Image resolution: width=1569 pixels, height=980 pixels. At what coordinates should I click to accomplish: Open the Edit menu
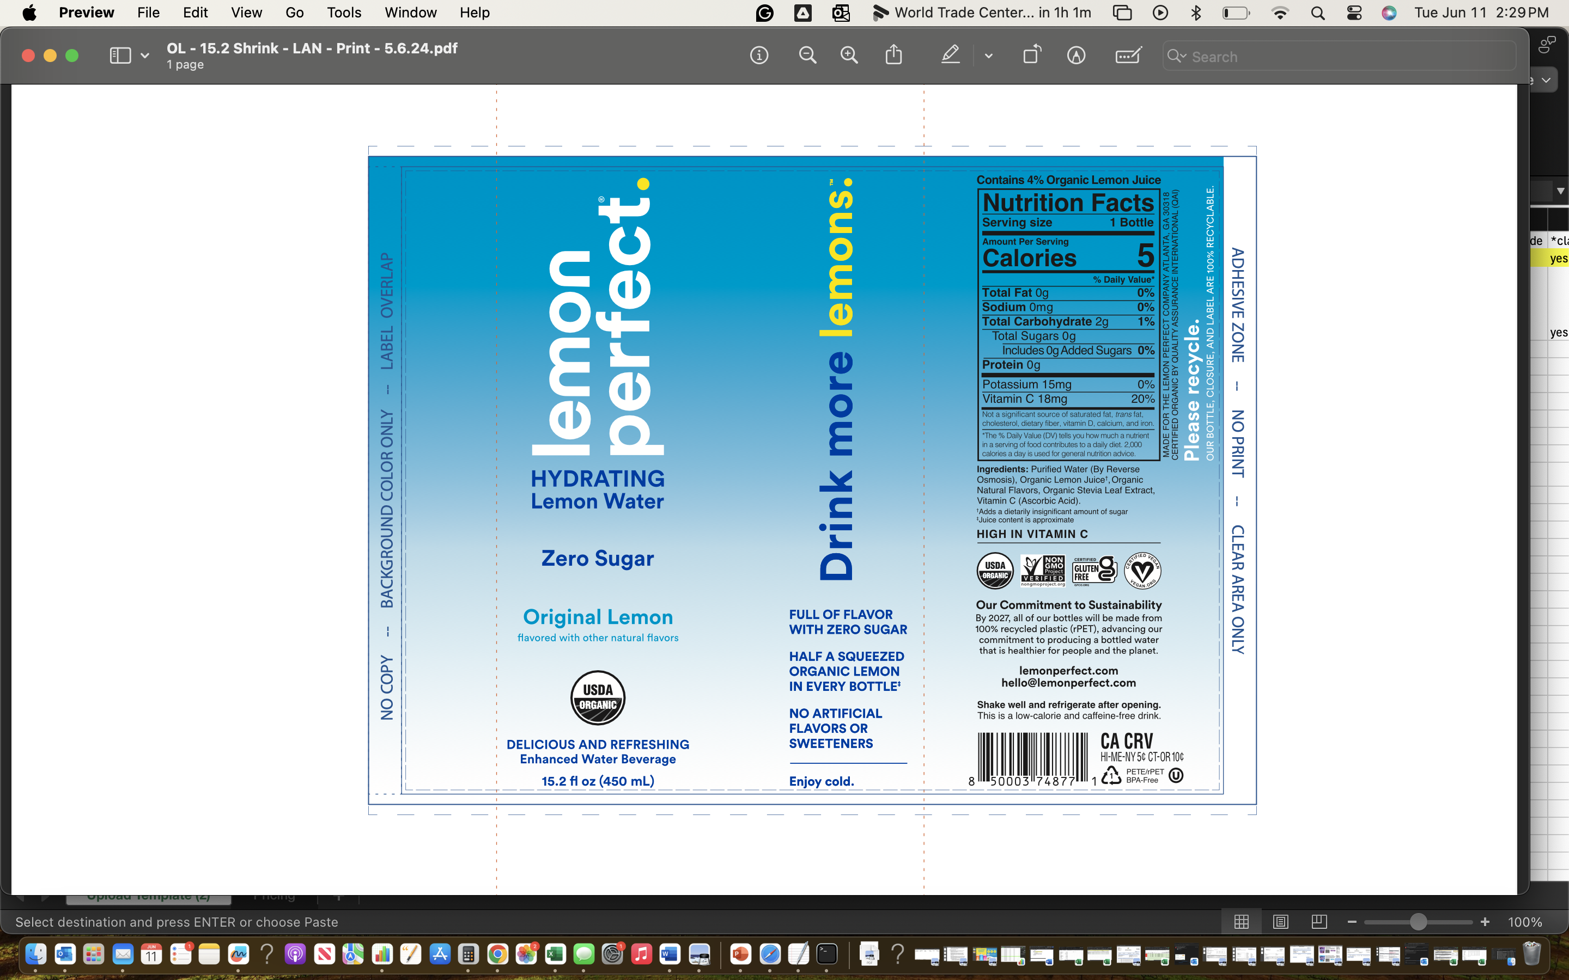click(x=195, y=13)
